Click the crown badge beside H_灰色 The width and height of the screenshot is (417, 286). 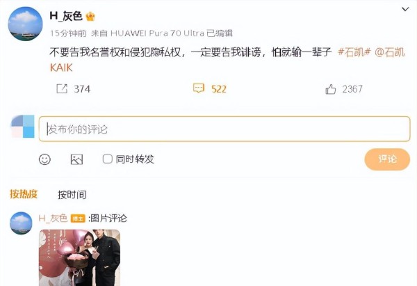90,17
